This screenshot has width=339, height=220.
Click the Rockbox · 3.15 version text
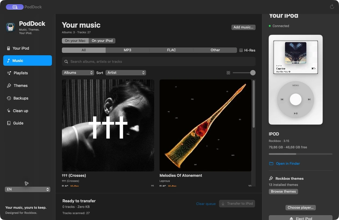click(279, 141)
